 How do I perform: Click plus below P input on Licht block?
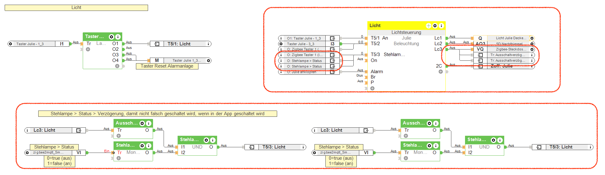pos(372,88)
